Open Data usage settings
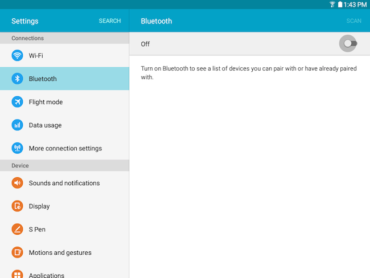This screenshot has height=278, width=370. [64, 125]
